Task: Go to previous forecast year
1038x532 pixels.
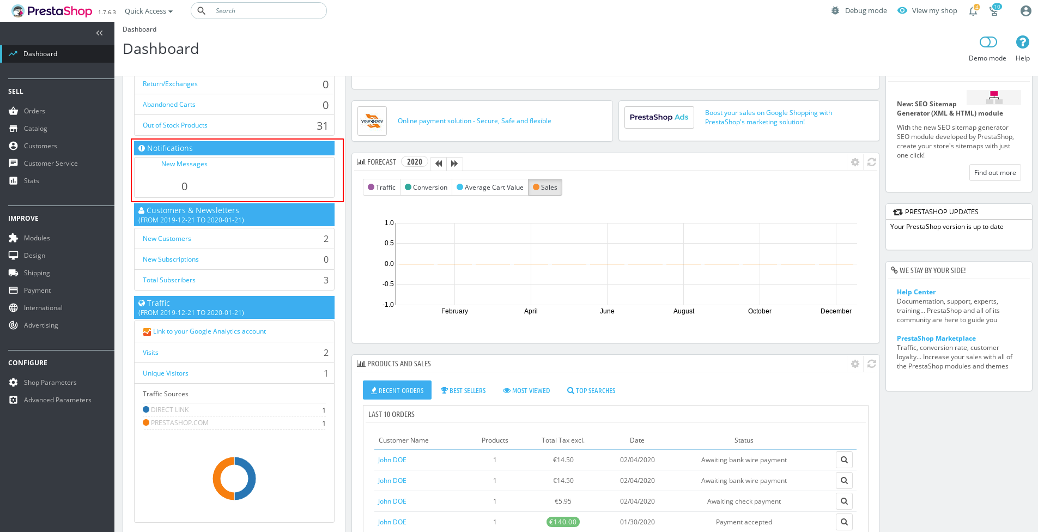Action: click(x=439, y=164)
